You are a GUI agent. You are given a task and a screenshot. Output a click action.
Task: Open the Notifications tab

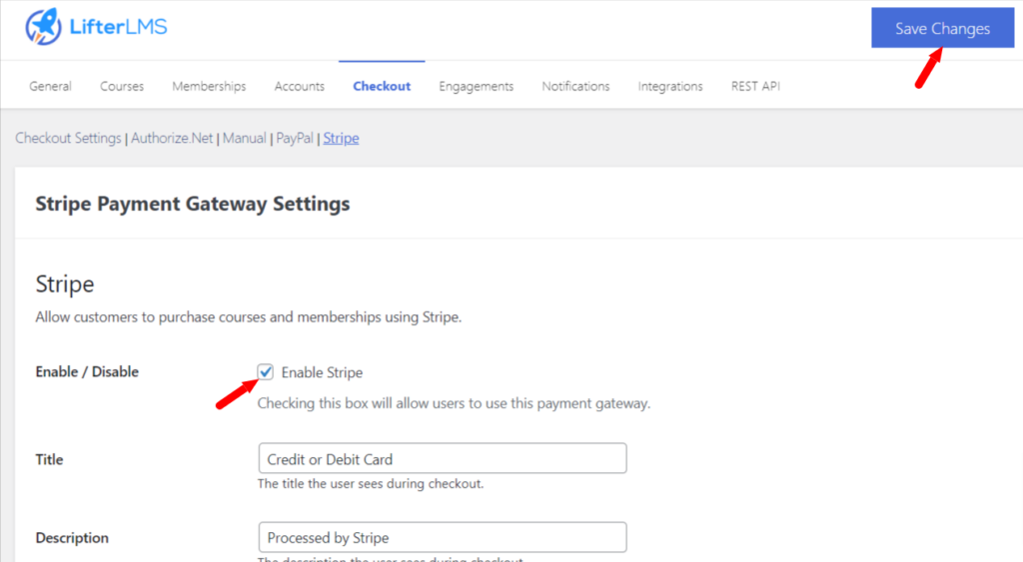[x=575, y=86]
